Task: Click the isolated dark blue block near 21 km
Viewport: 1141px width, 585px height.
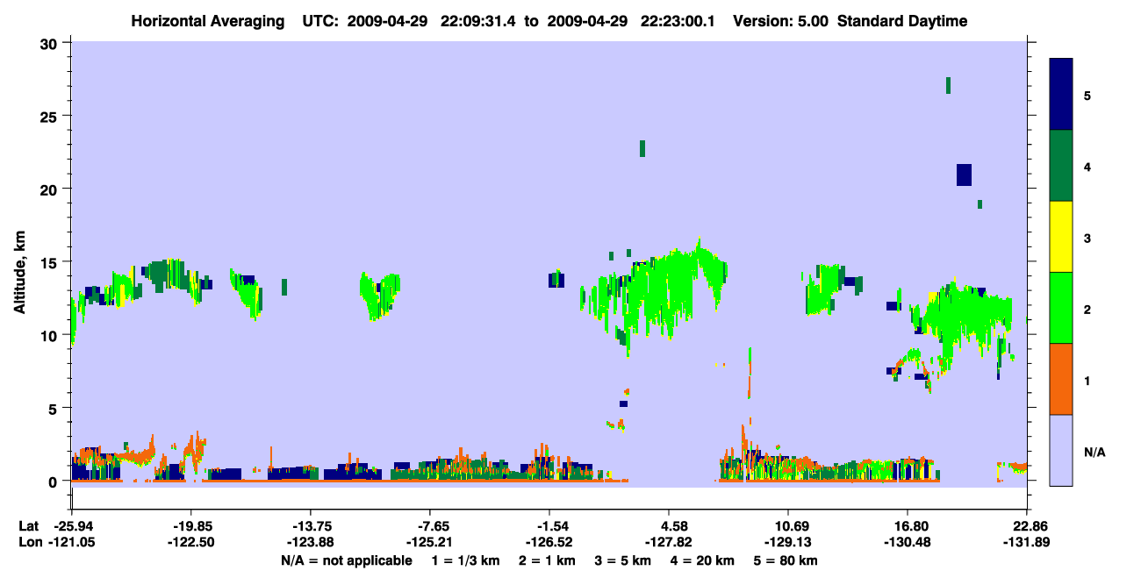Action: (964, 175)
